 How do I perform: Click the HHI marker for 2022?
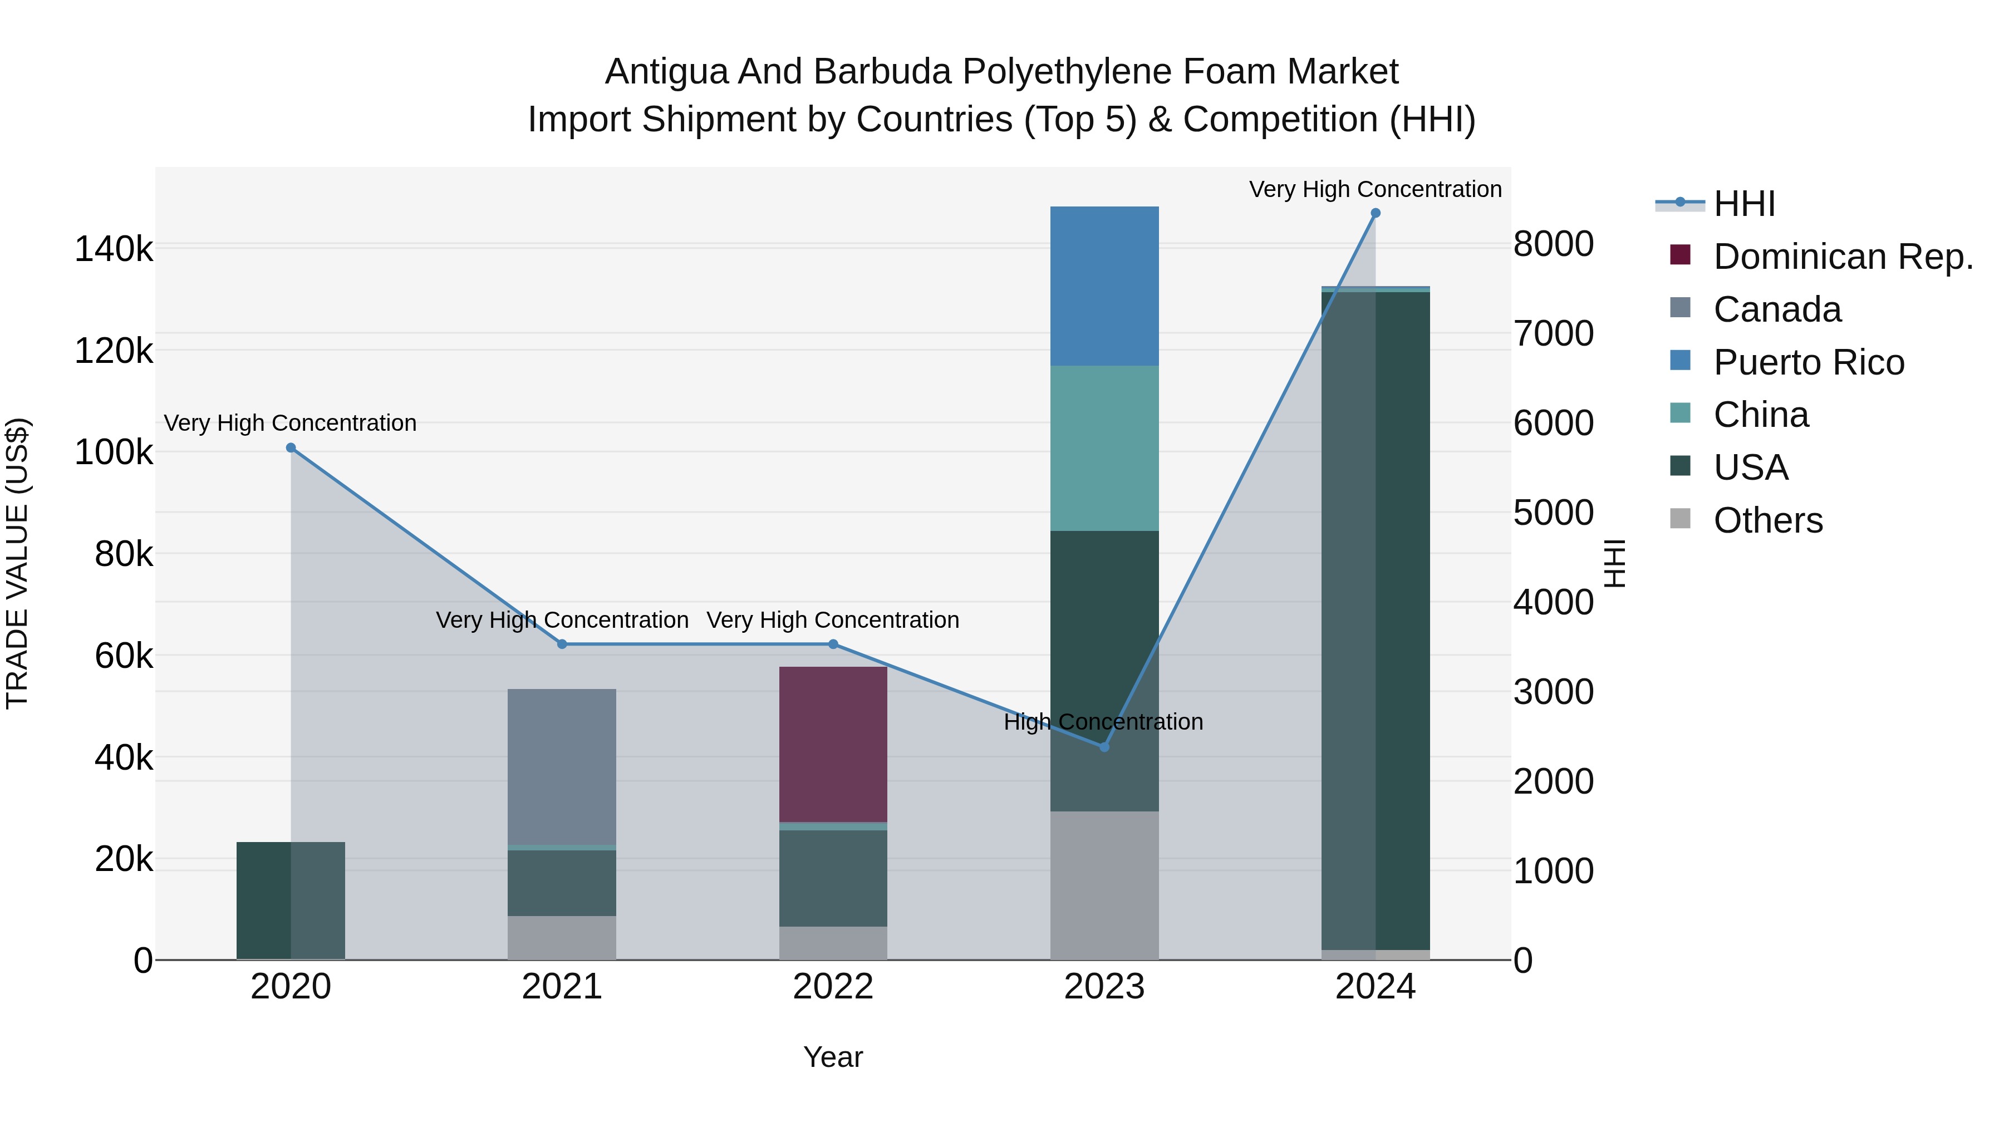coord(833,644)
